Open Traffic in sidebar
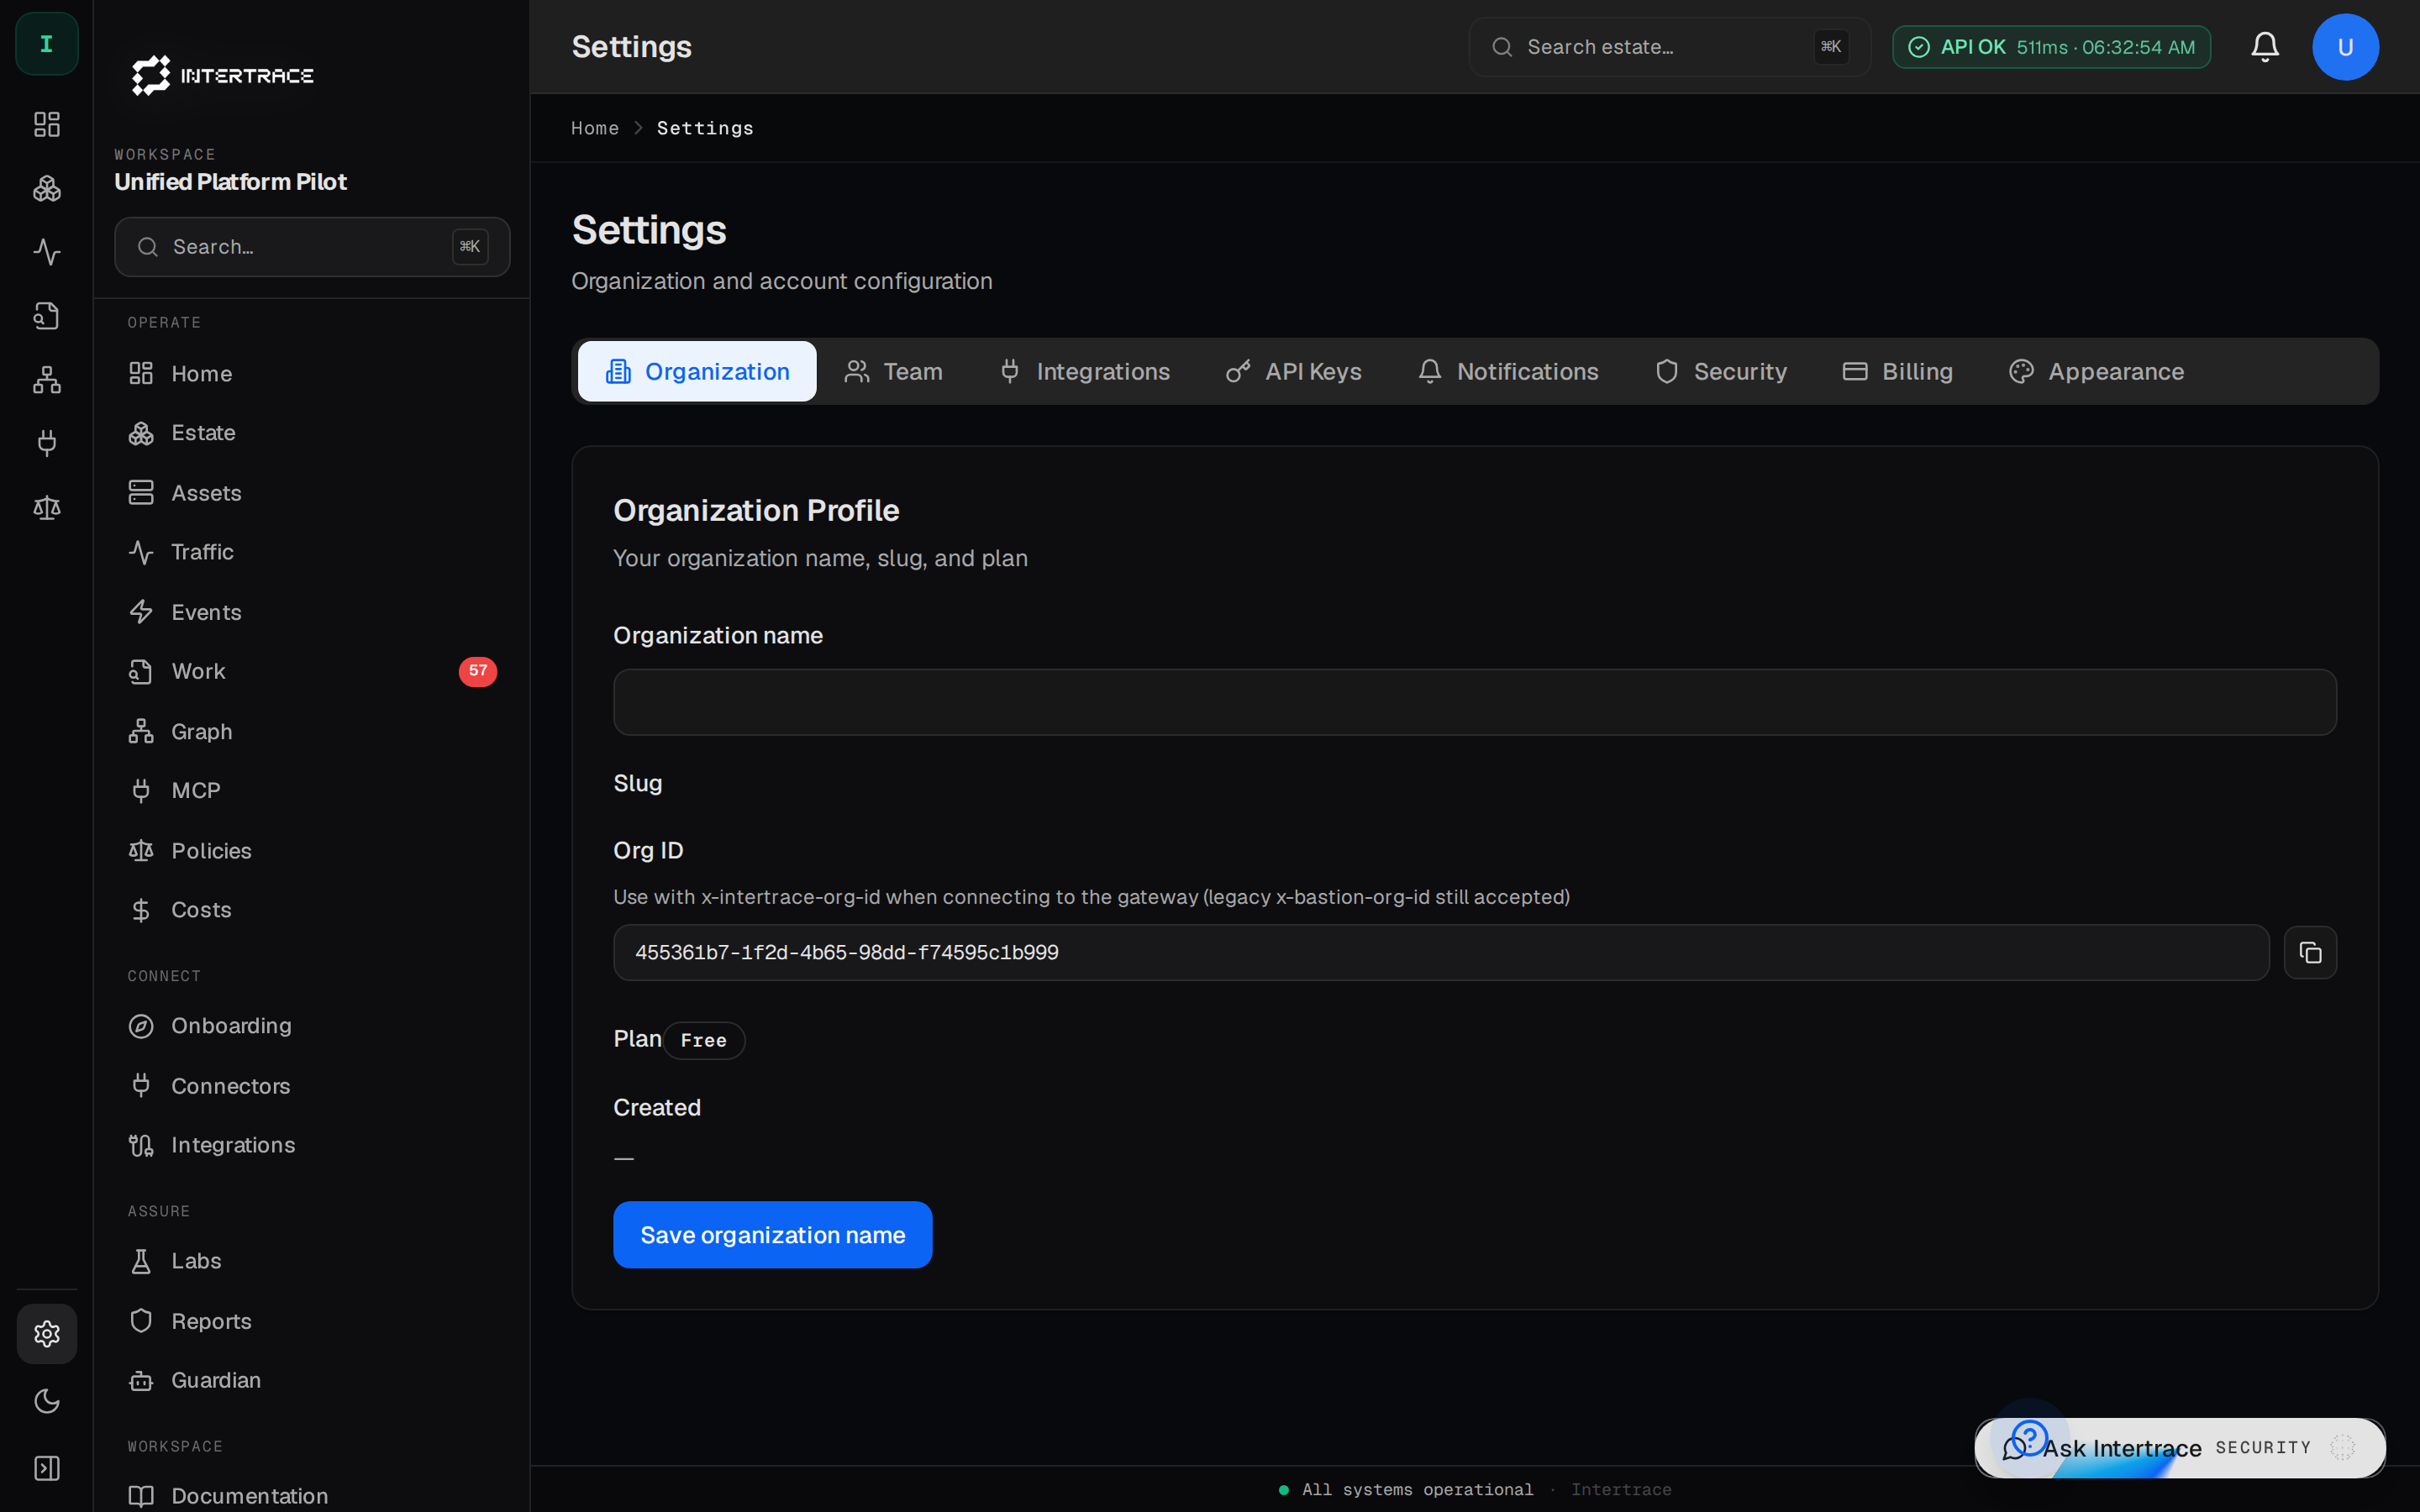The width and height of the screenshot is (2420, 1512). (x=312, y=552)
